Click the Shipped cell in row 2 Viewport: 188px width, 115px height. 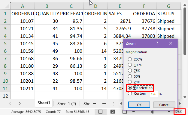[x=168, y=21]
